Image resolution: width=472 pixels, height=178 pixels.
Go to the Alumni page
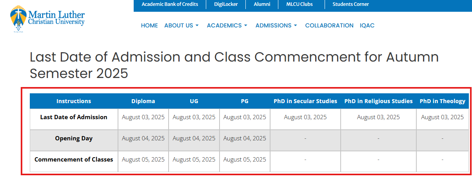(262, 4)
